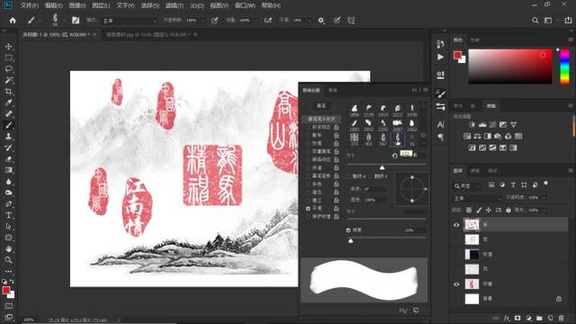The width and height of the screenshot is (576, 324).
Task: Select the Move tool
Action: pos(9,47)
